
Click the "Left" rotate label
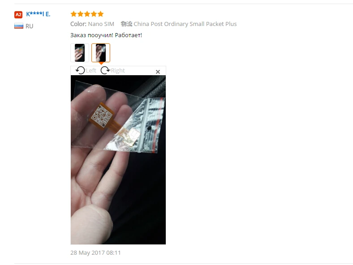(x=91, y=71)
